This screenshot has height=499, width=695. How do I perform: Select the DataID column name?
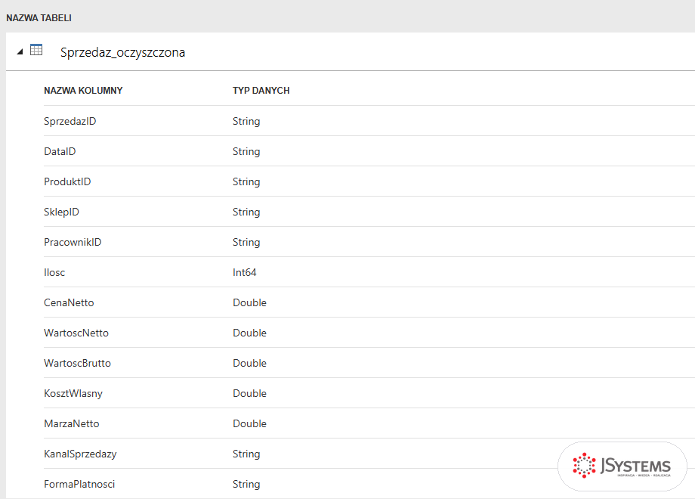click(60, 151)
